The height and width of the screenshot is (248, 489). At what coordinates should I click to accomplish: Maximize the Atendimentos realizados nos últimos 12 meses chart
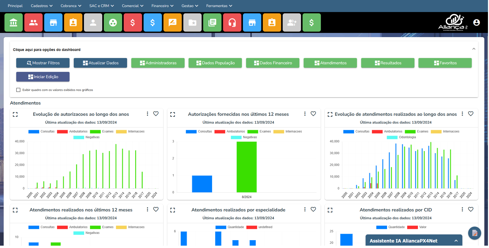tap(15, 210)
